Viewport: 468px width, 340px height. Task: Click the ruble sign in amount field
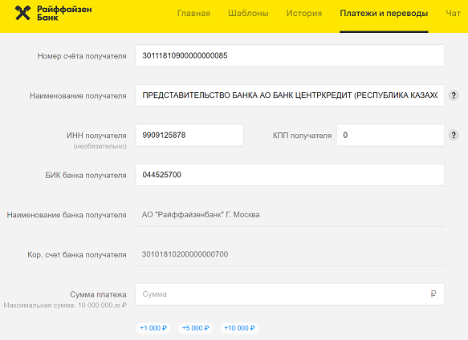point(433,294)
